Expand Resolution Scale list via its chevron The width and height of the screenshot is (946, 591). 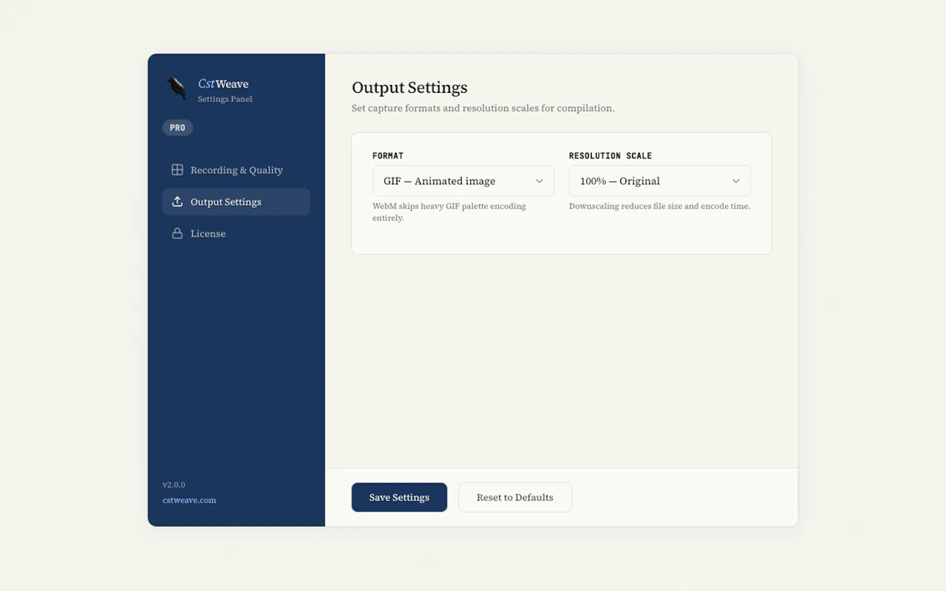pyautogui.click(x=736, y=181)
